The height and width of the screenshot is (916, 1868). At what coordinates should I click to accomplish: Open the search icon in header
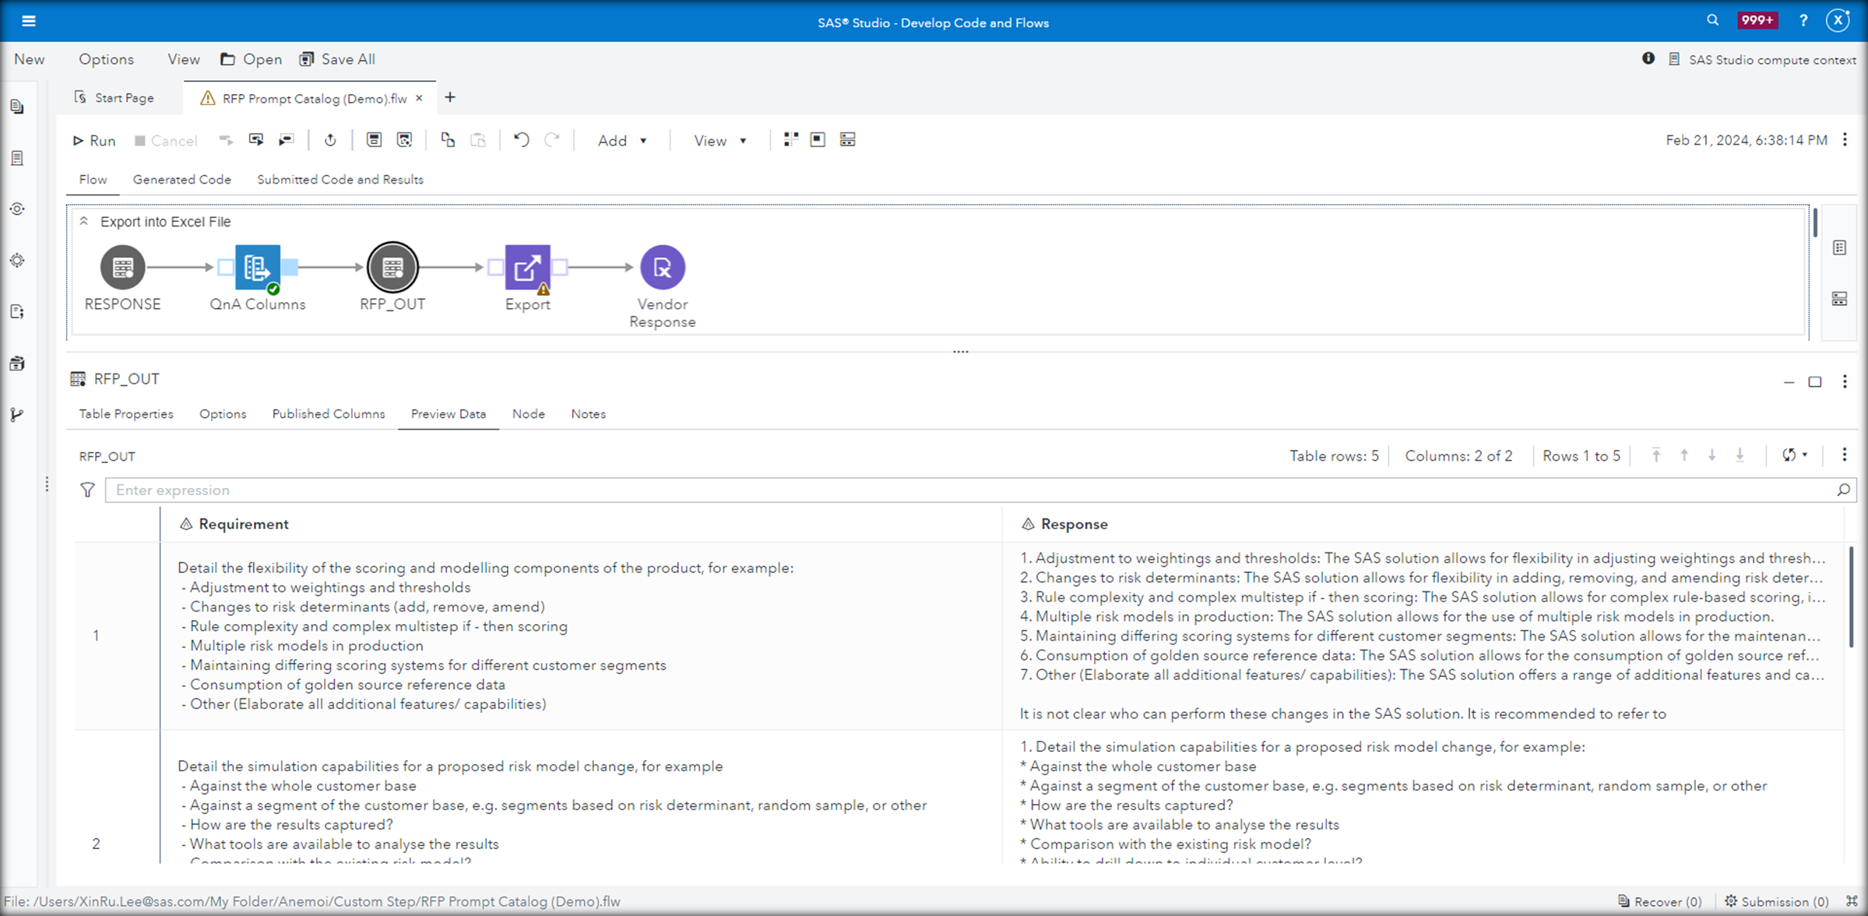click(x=1712, y=20)
